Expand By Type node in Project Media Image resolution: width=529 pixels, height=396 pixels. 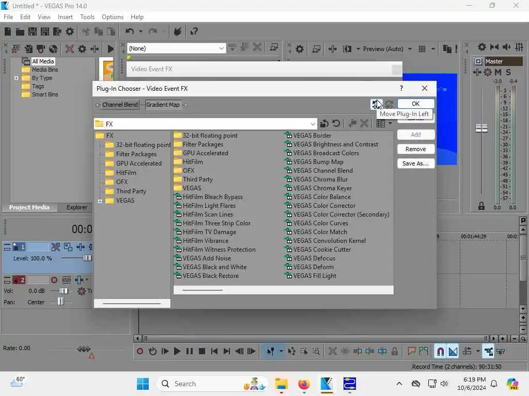pyautogui.click(x=16, y=78)
